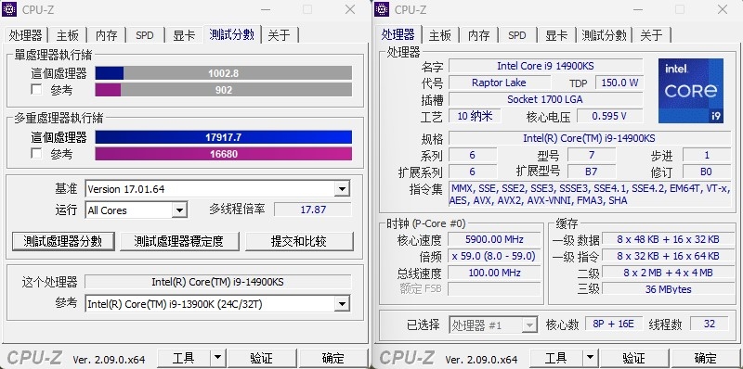Select 处理器 tab in right window
This screenshot has width=743, height=369.
coord(398,34)
